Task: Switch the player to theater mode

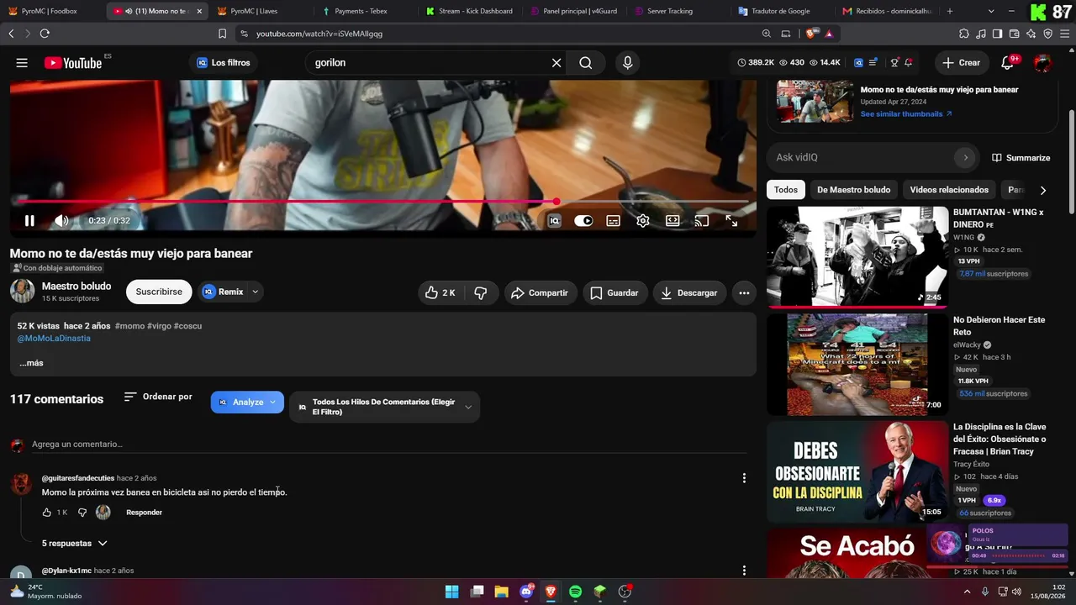Action: coord(672,221)
